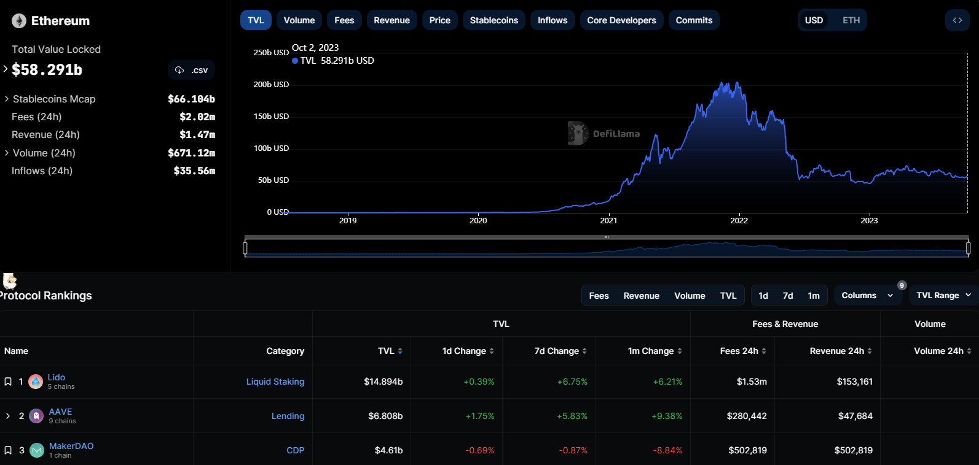Bookmark the MakerDAO protocol row

click(8, 450)
